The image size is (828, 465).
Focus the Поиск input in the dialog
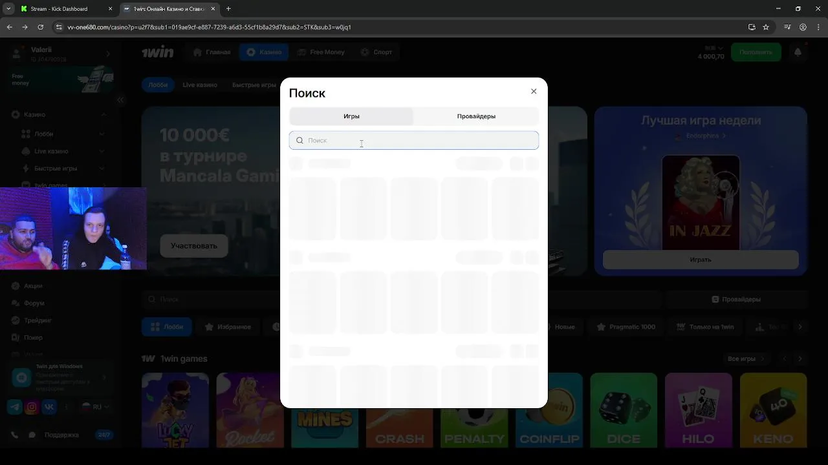[x=414, y=140]
